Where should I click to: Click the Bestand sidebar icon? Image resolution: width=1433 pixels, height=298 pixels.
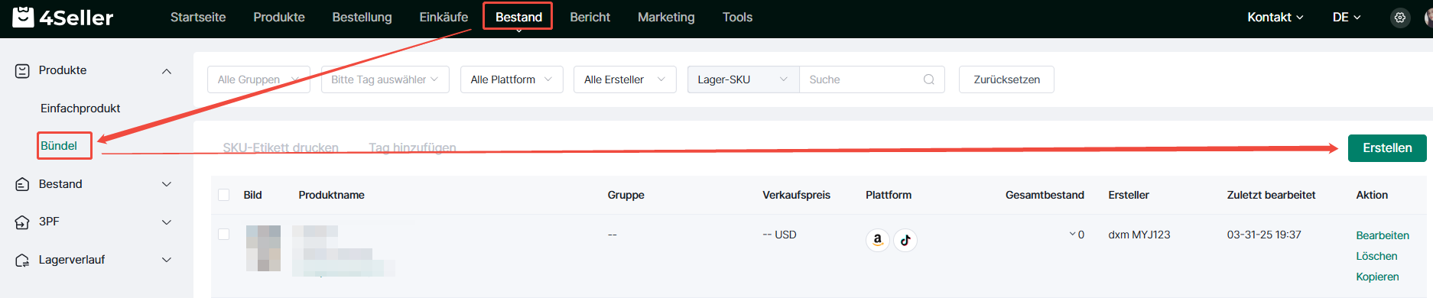tap(22, 184)
